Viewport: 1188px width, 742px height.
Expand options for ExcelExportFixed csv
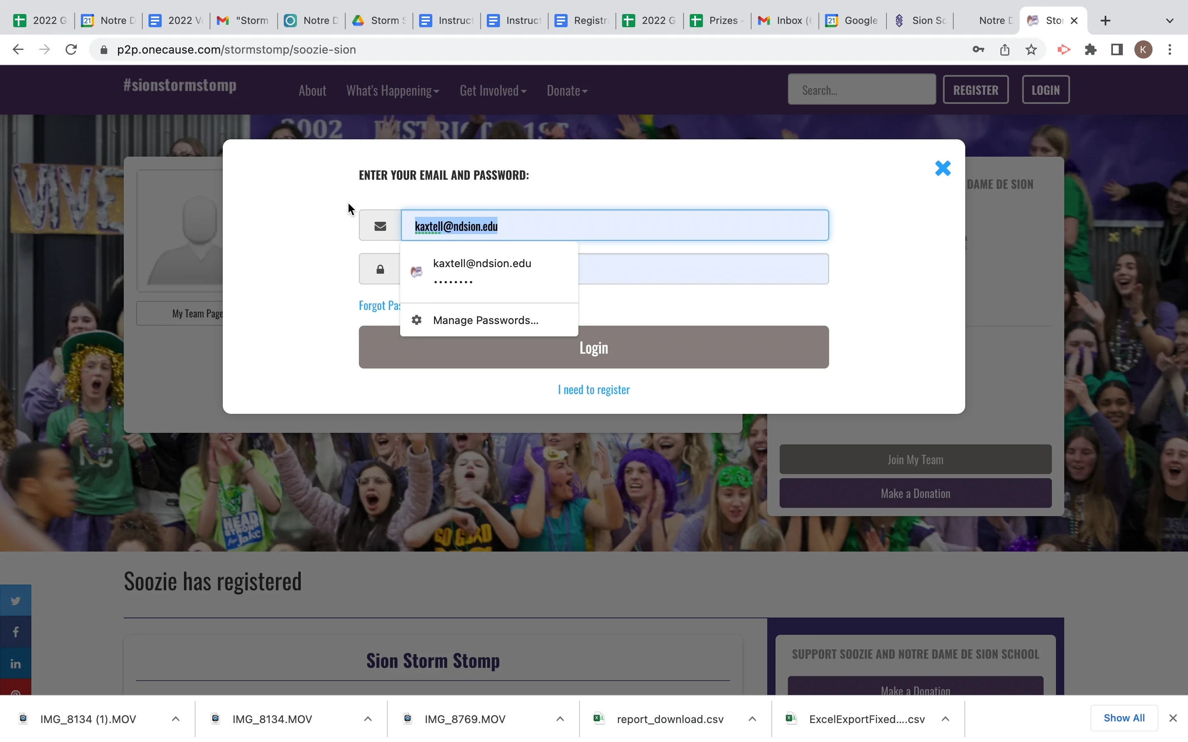(945, 719)
